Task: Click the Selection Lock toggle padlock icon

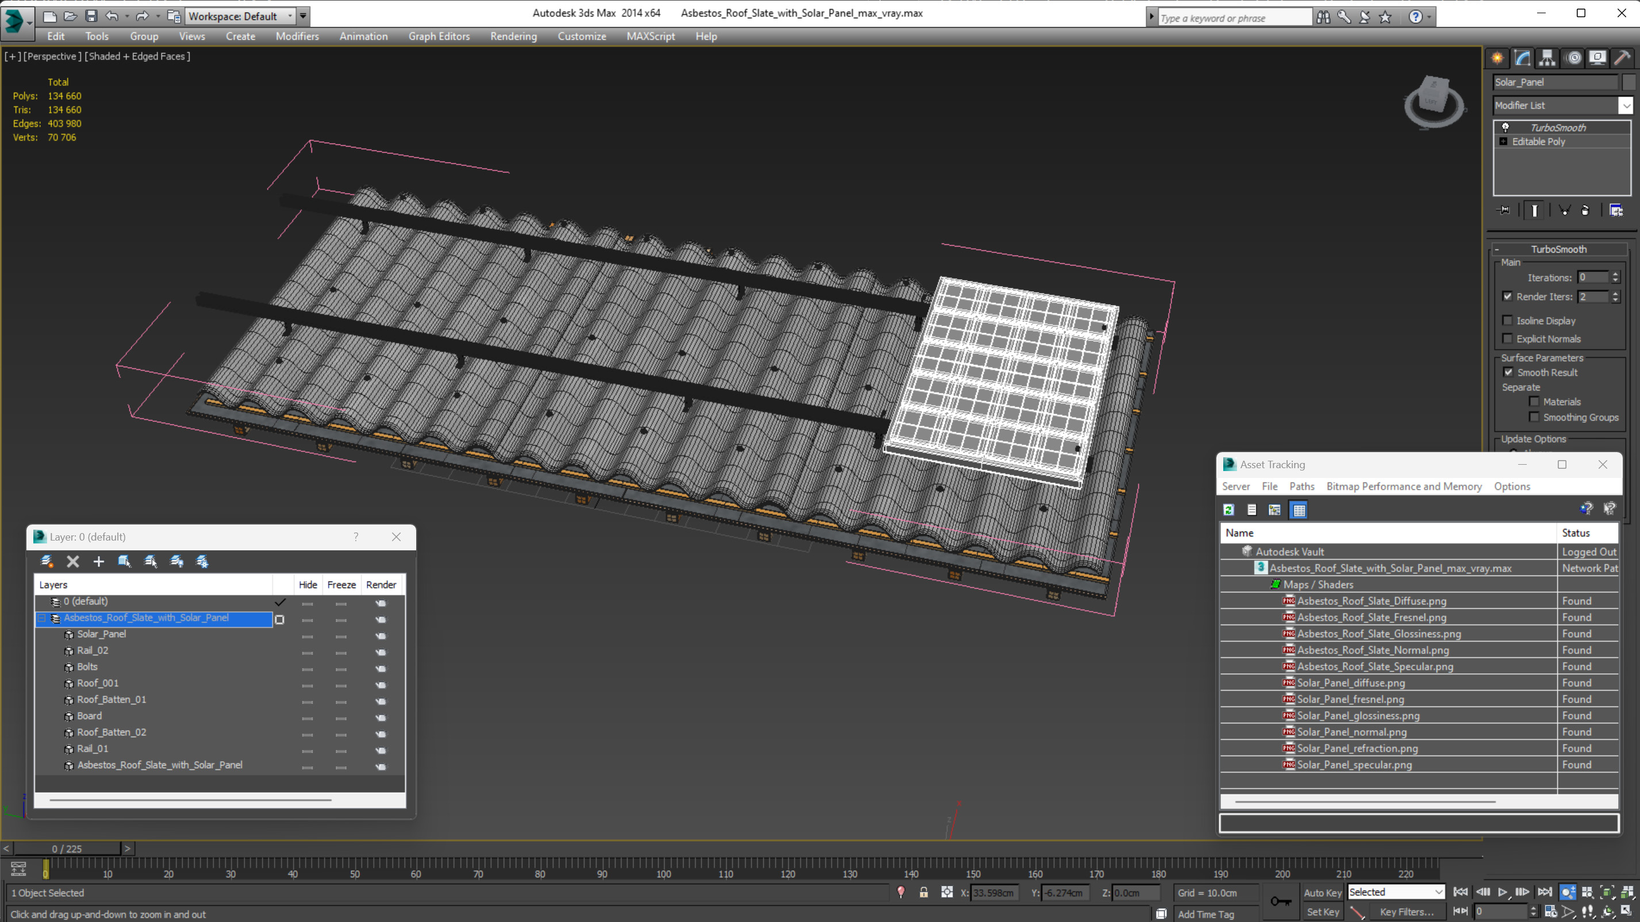Action: click(923, 892)
